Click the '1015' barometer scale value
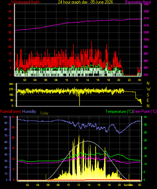The image size is (157, 189). (x=146, y=19)
